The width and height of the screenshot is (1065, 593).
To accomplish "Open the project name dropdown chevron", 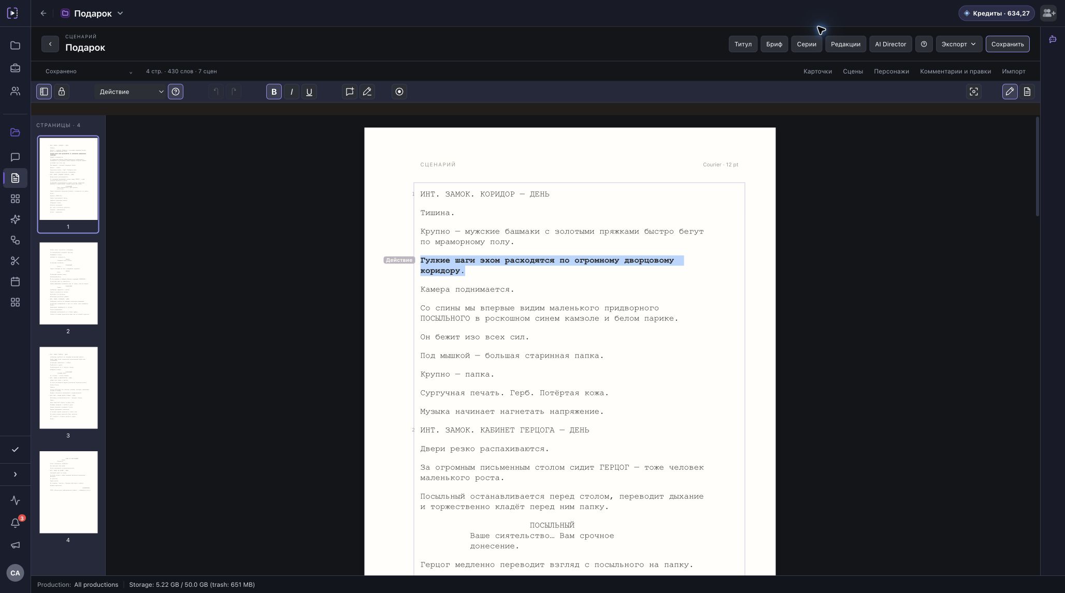I will (x=120, y=13).
